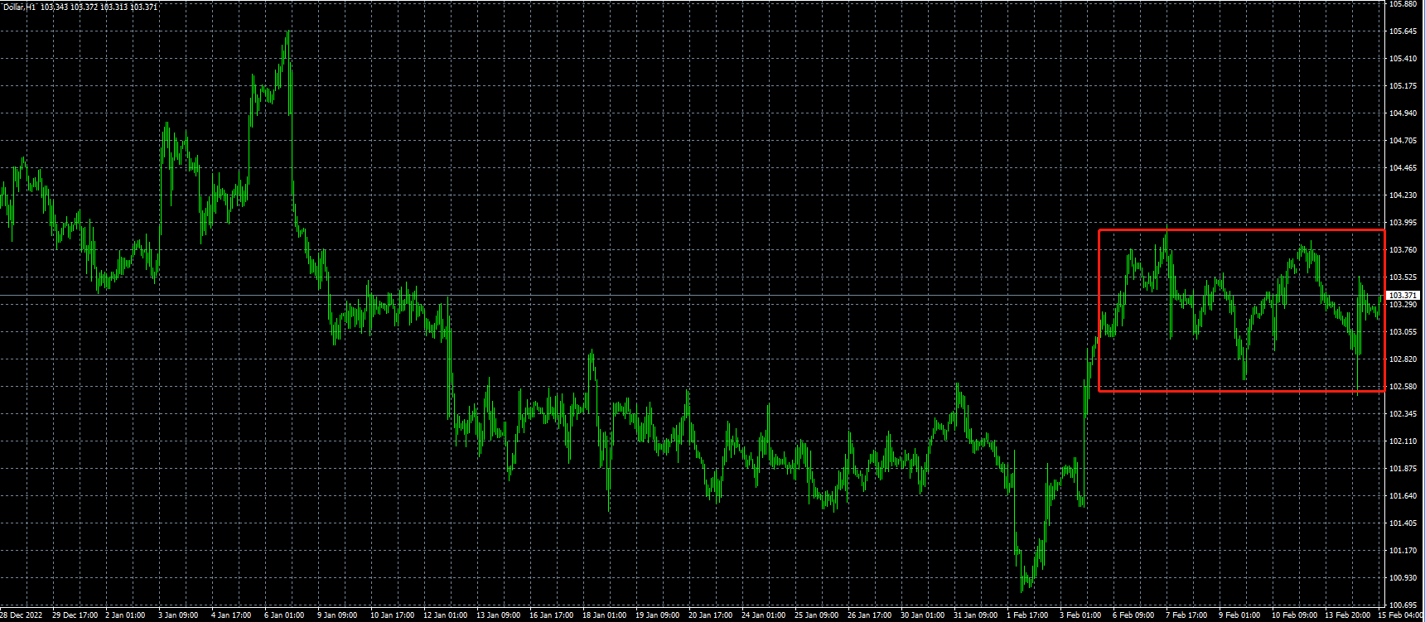Click the 4 Jan 17:00 time axis label

point(231,615)
